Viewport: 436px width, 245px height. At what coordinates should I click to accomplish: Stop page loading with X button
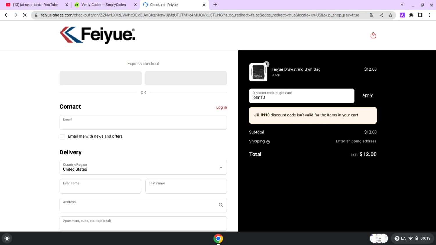pyautogui.click(x=25, y=15)
